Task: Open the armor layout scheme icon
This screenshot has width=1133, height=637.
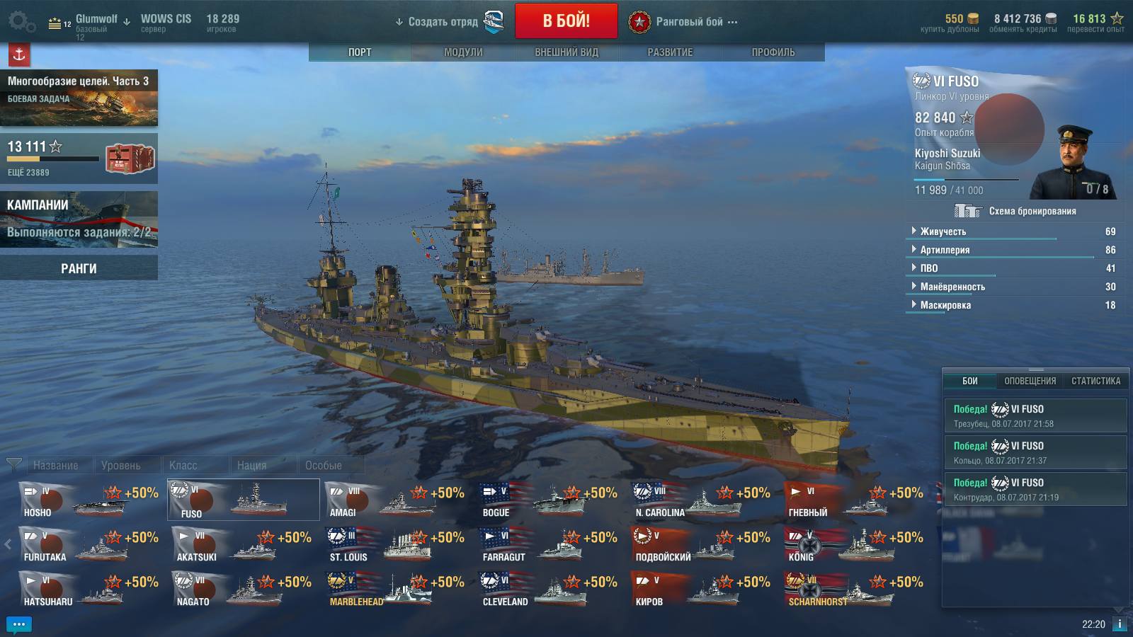Action: point(967,211)
